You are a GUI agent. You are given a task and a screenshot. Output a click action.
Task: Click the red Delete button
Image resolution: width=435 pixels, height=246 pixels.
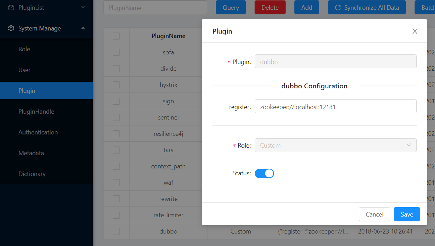(x=270, y=7)
